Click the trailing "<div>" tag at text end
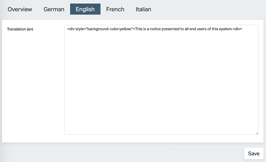This screenshot has width=266, height=162. coord(237,29)
